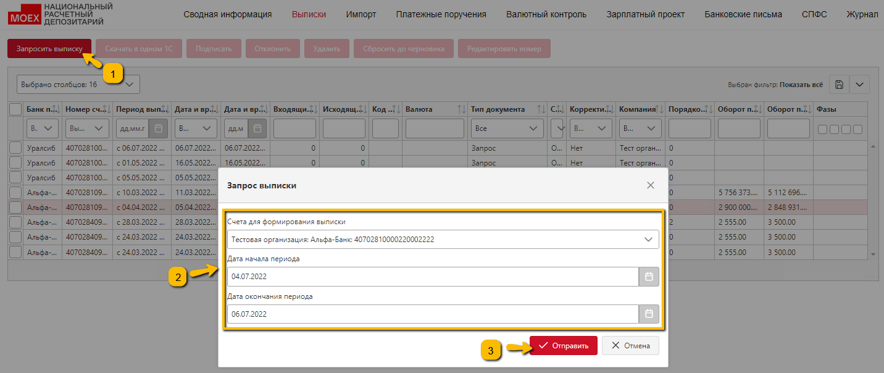This screenshot has height=373, width=884.
Task: Open Счета для формирования выписки dropdown
Action: pyautogui.click(x=443, y=239)
